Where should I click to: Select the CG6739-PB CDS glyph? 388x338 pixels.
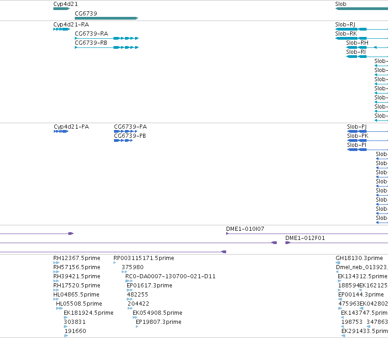[123, 140]
